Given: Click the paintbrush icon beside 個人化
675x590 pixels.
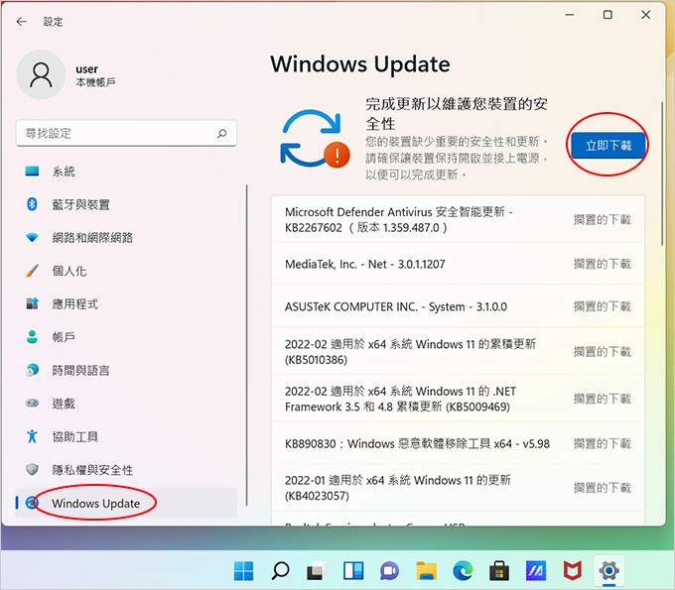Looking at the screenshot, I should coord(33,271).
